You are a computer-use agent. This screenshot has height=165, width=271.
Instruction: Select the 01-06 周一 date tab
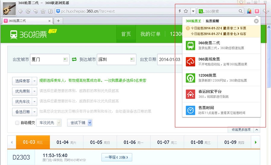(x=133, y=142)
